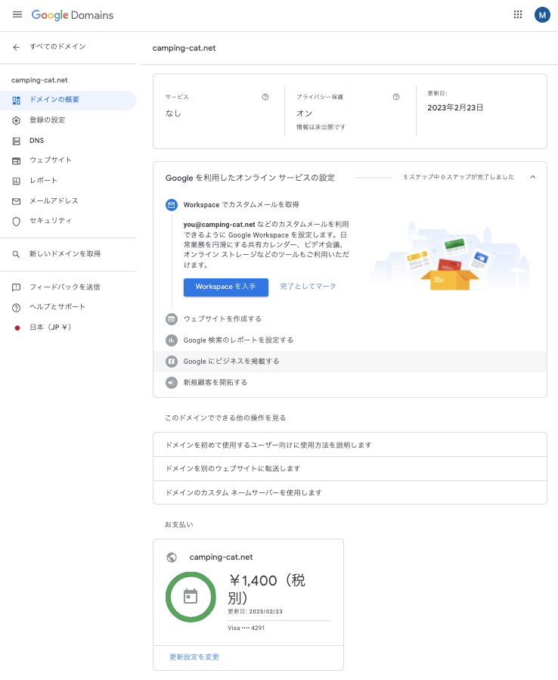Open メールアドレス in the sidebar
This screenshot has height=680, width=558.
coord(68,200)
